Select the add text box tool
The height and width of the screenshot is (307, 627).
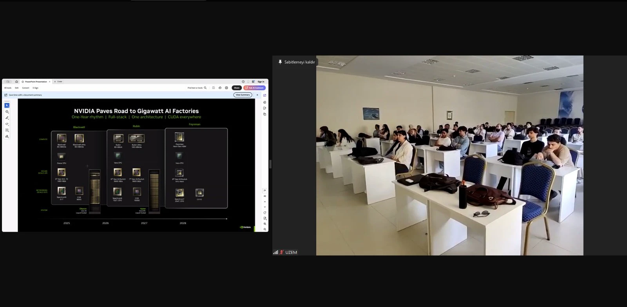tap(7, 130)
